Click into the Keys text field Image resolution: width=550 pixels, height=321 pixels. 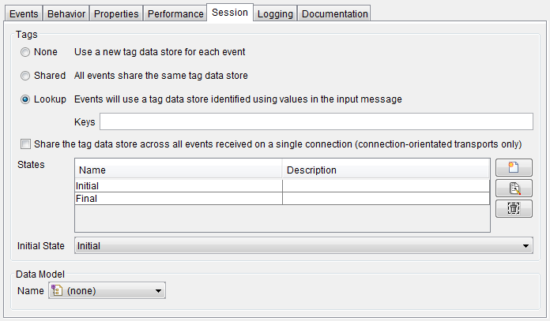(316, 121)
